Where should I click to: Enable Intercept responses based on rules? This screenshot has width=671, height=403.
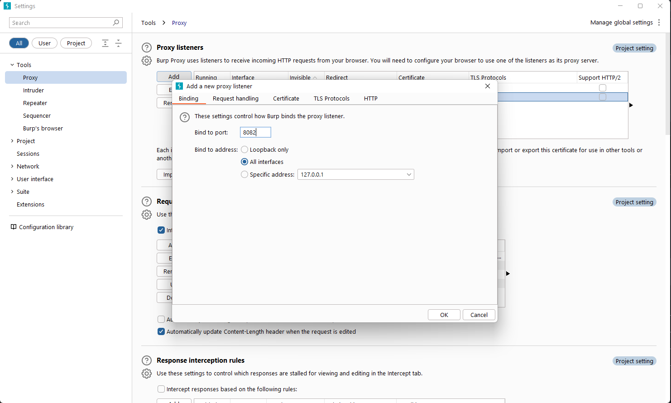(x=161, y=389)
